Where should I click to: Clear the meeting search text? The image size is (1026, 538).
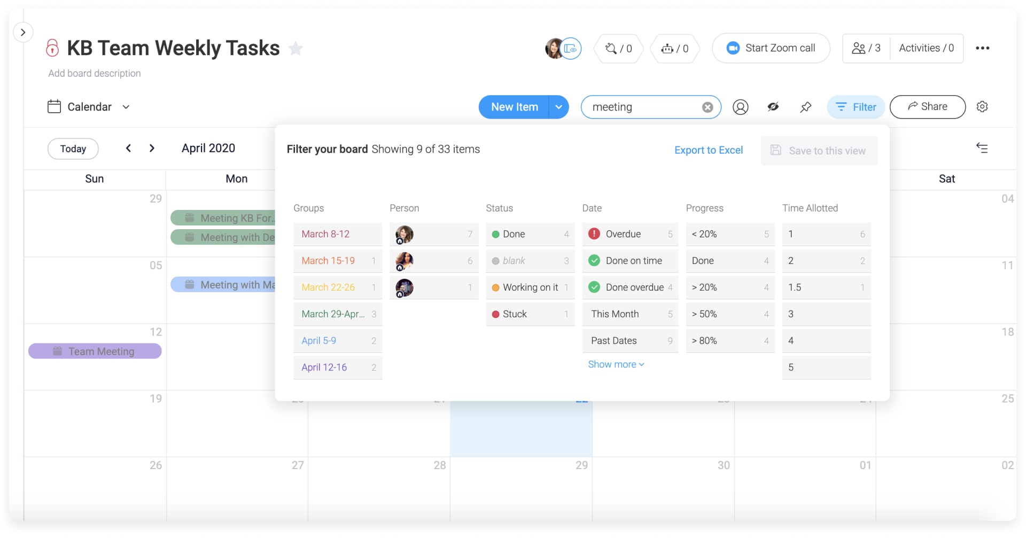[x=708, y=107]
